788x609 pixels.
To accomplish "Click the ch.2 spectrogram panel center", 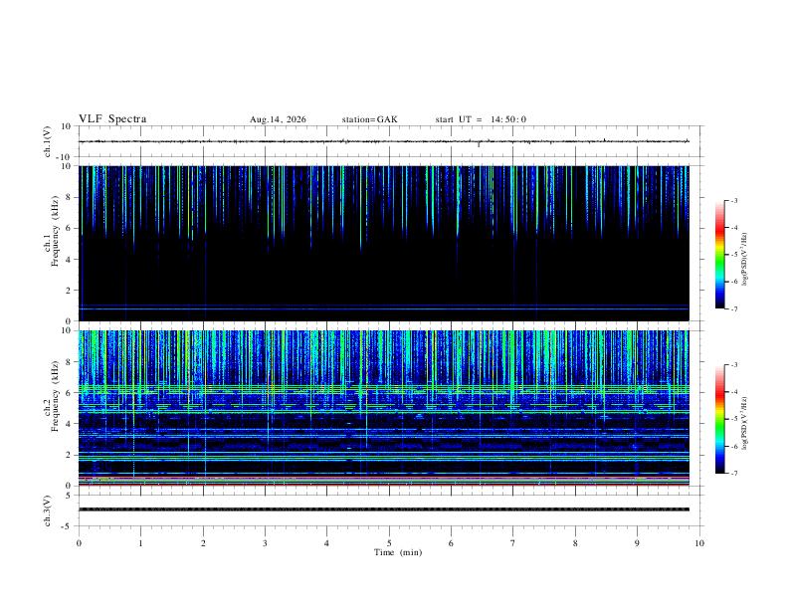I will [384, 408].
